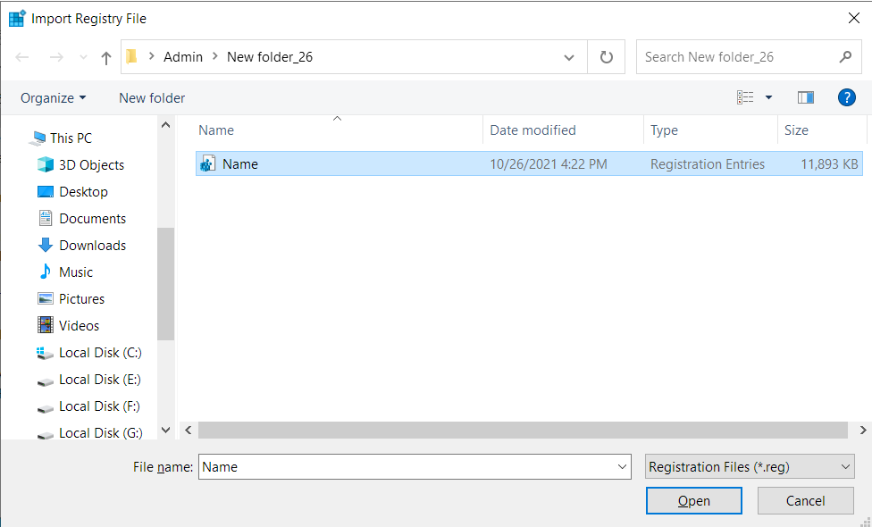
Task: Click the search magnifier icon
Action: pyautogui.click(x=845, y=56)
